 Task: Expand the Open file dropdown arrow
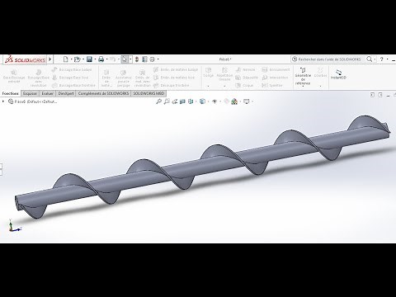tap(83, 59)
